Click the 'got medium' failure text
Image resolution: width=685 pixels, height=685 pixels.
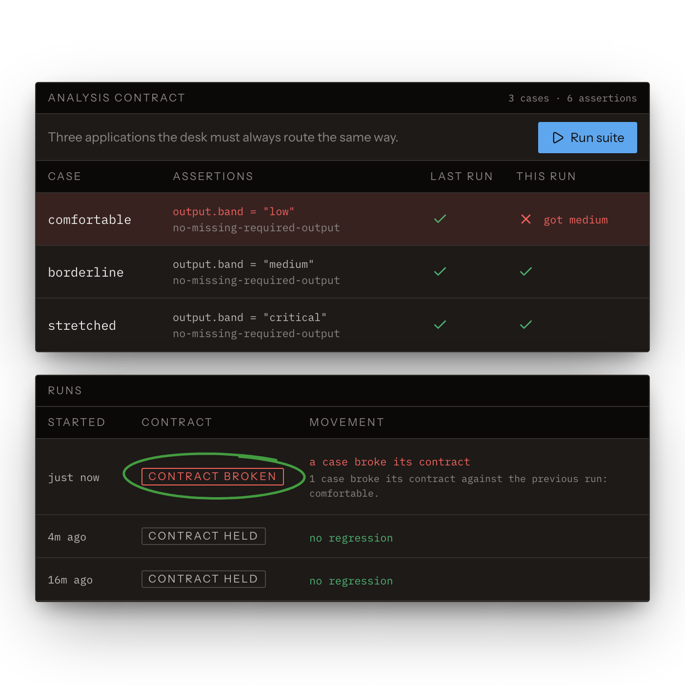point(576,220)
